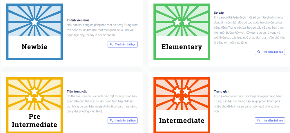The image size is (290, 133).
Task: Click search icon in Intermediate lesson button
Action: click(x=259, y=120)
